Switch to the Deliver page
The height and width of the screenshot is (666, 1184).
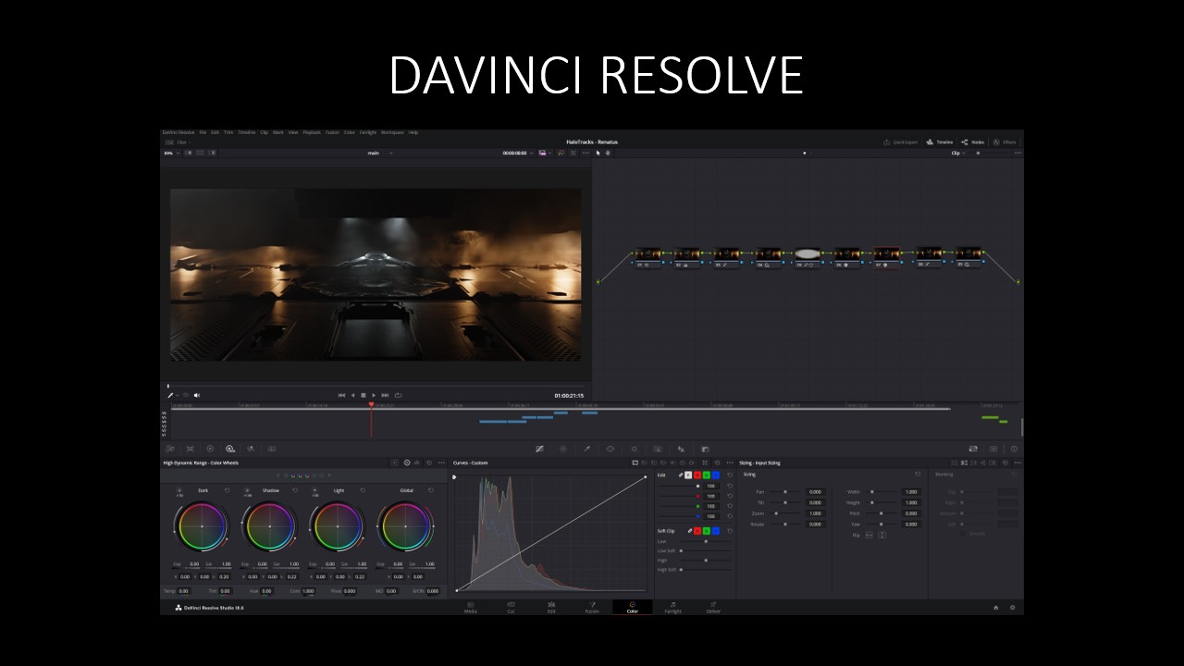click(x=713, y=608)
